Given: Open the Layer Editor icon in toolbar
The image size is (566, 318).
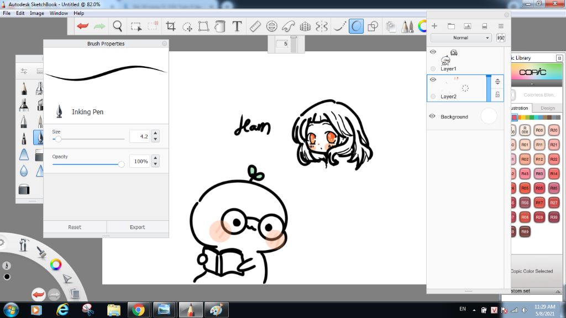Looking at the screenshot, I should coord(391,26).
